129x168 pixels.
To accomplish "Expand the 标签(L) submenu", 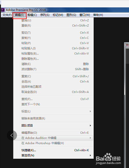I will tap(54, 112).
